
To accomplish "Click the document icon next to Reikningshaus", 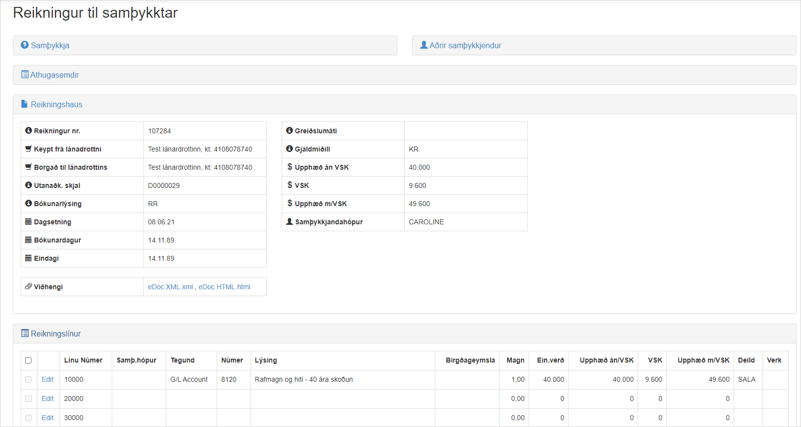I will (x=25, y=104).
